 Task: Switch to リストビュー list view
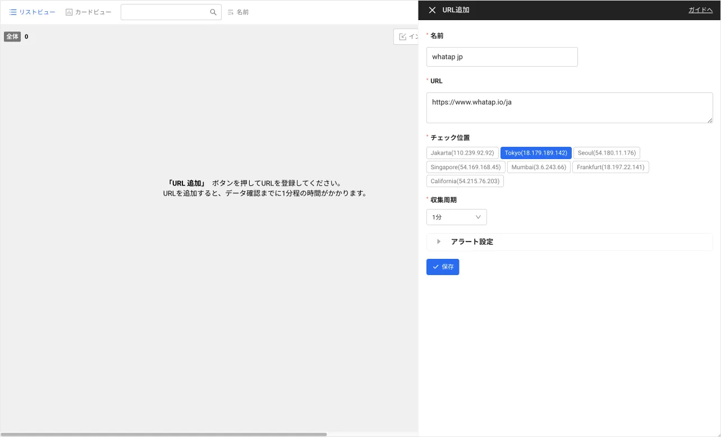pos(33,12)
